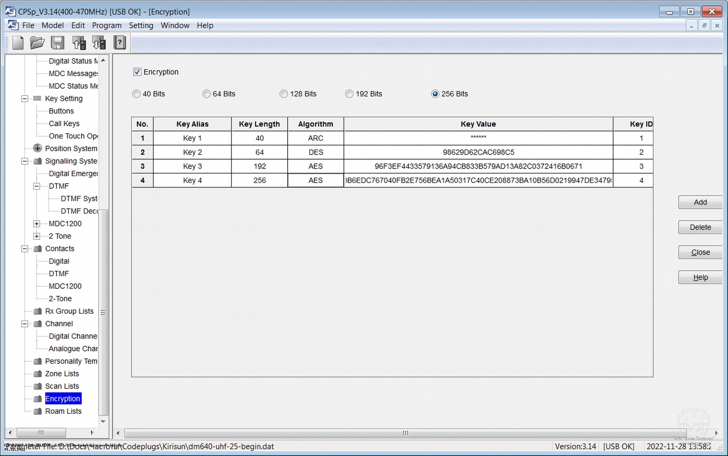The image size is (728, 456).
Task: Click the Delete button
Action: tap(700, 227)
